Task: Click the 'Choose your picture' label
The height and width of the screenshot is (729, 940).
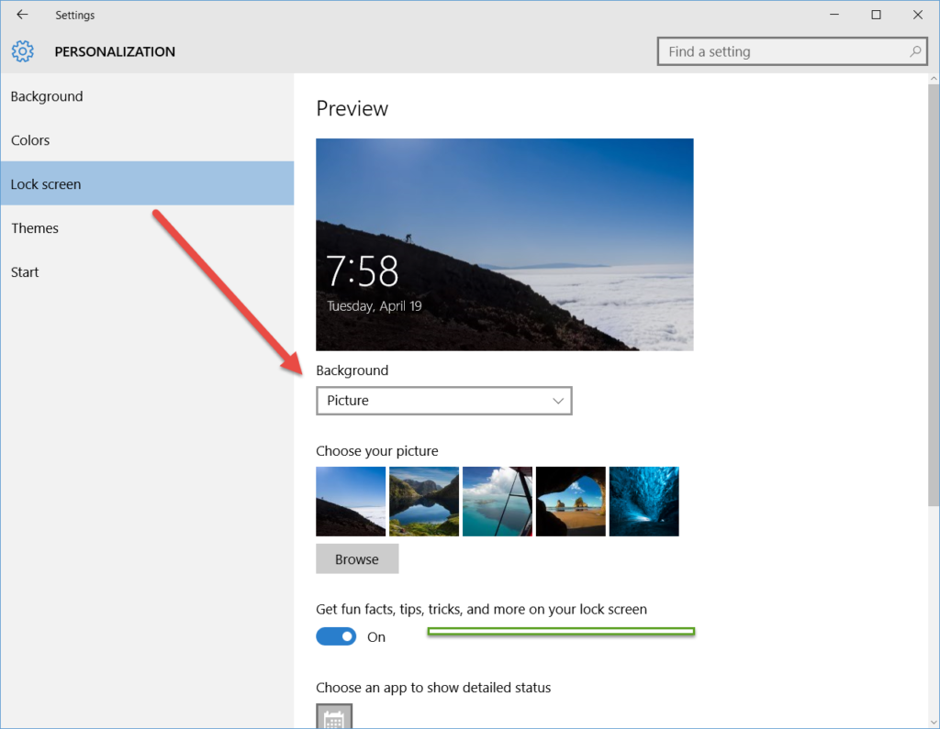Action: tap(377, 450)
